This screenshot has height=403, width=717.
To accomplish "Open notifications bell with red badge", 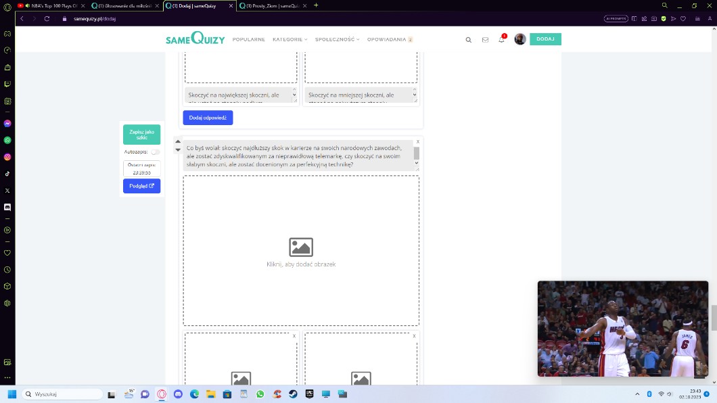I will (501, 39).
